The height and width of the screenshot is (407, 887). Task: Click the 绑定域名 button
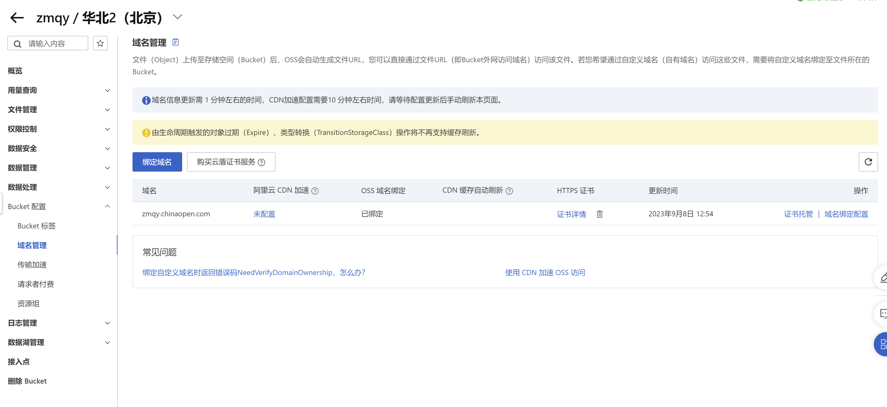157,162
